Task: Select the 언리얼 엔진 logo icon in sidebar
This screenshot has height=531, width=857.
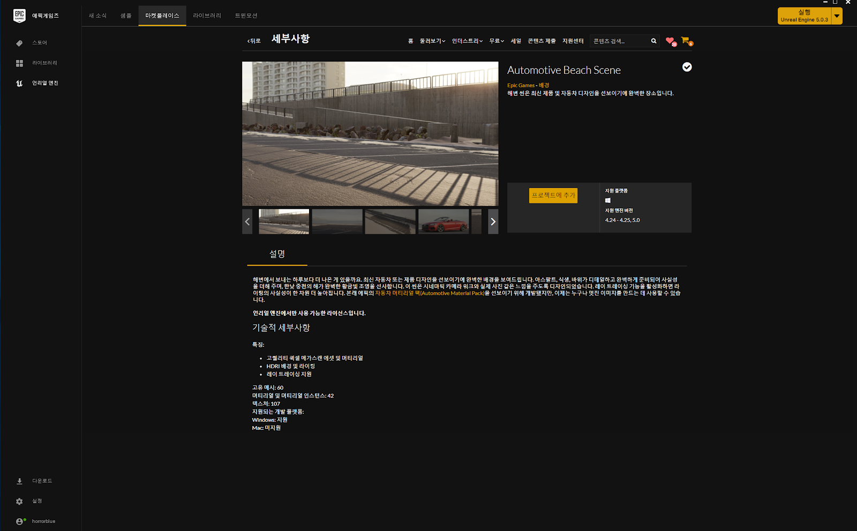Action: click(19, 83)
